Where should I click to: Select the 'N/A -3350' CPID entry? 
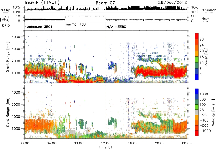coord(116,27)
